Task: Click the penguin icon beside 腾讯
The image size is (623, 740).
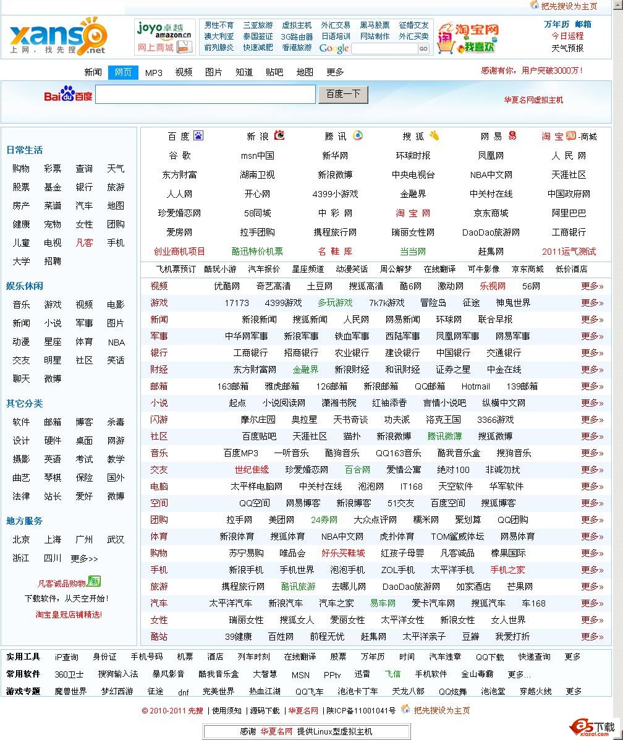Action: pyautogui.click(x=357, y=135)
